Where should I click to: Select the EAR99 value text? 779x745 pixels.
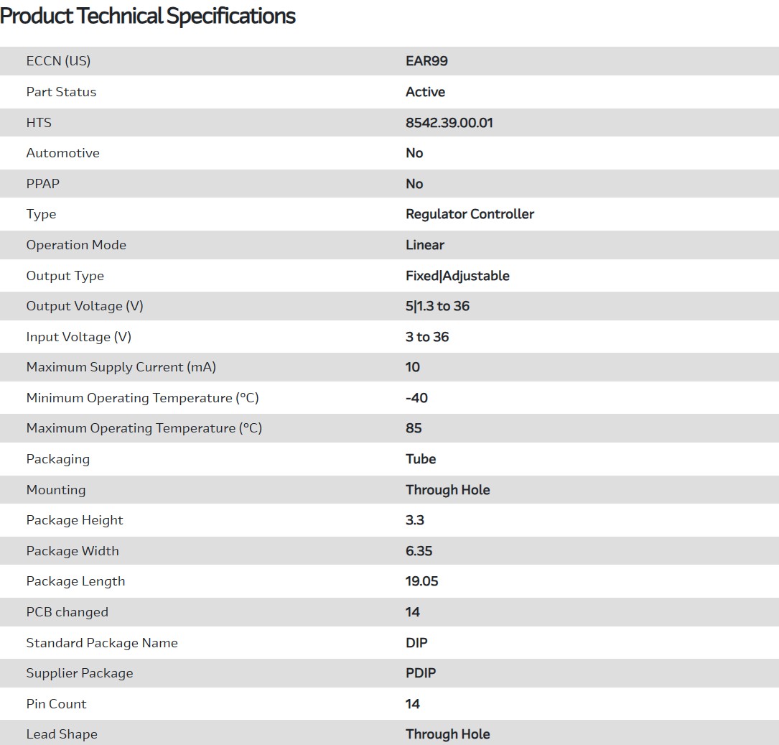pyautogui.click(x=426, y=61)
